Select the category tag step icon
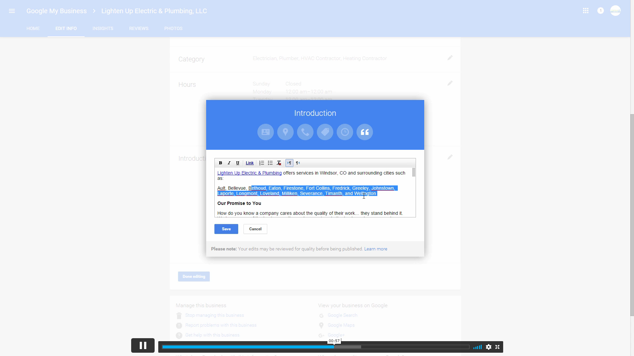Image resolution: width=634 pixels, height=356 pixels. [x=325, y=132]
